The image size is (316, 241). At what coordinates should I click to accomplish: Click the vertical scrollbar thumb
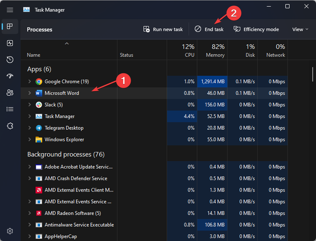pos(313,74)
